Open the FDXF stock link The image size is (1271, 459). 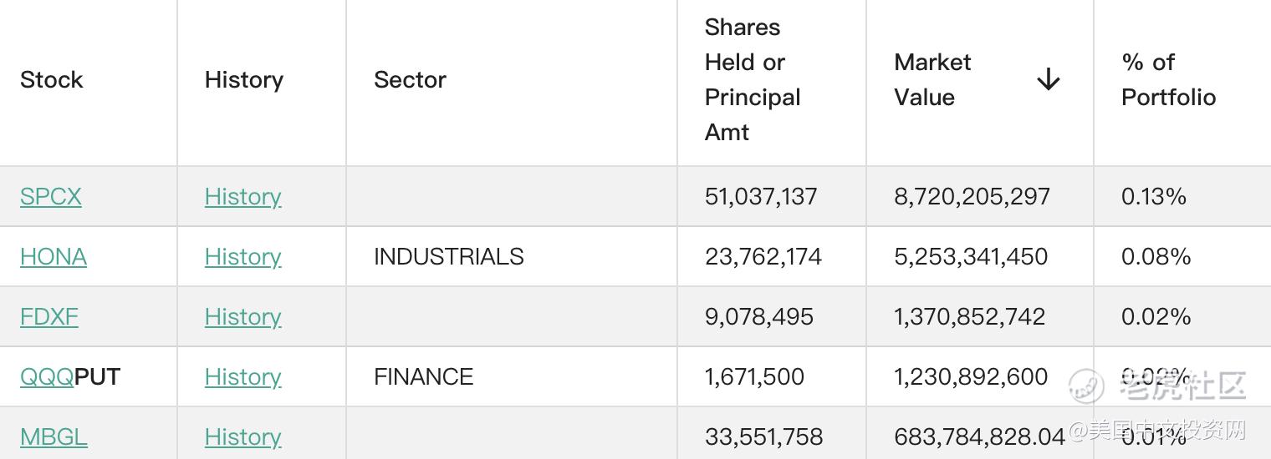click(49, 317)
